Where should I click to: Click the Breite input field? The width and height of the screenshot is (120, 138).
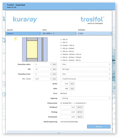[x=65, y=84]
